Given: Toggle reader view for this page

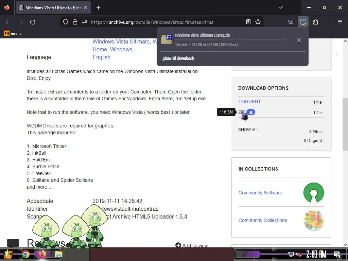Looking at the screenshot, I should pyautogui.click(x=248, y=22).
